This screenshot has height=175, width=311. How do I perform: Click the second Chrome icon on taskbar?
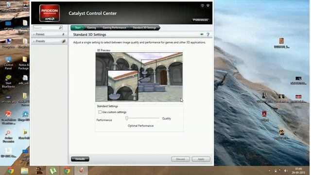point(67,171)
